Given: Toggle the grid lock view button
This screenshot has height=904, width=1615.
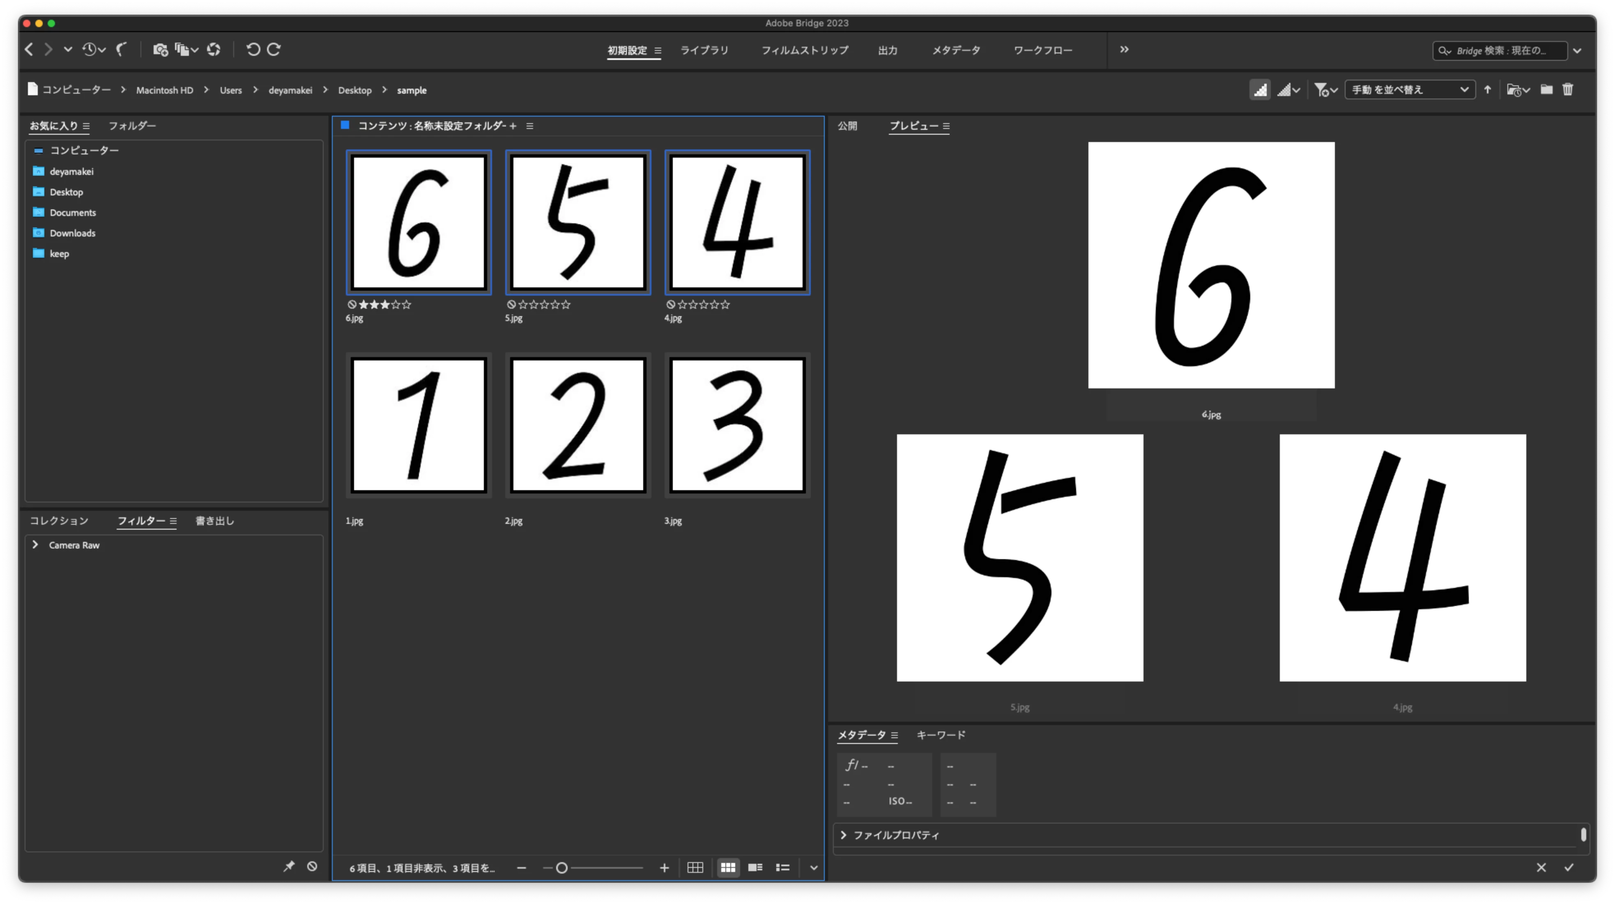Looking at the screenshot, I should tap(695, 867).
